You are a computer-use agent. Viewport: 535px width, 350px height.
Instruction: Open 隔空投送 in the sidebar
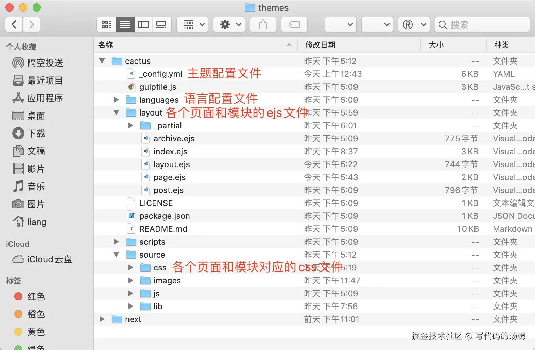pyautogui.click(x=38, y=63)
